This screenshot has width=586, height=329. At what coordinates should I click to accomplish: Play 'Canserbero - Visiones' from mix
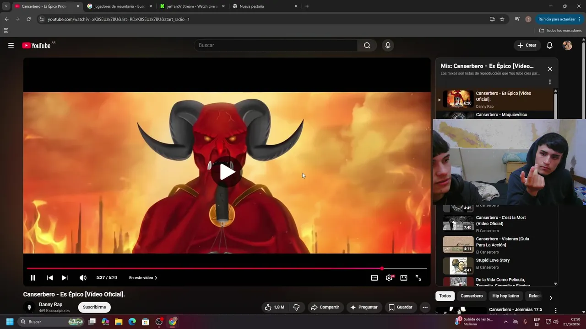[x=494, y=245]
